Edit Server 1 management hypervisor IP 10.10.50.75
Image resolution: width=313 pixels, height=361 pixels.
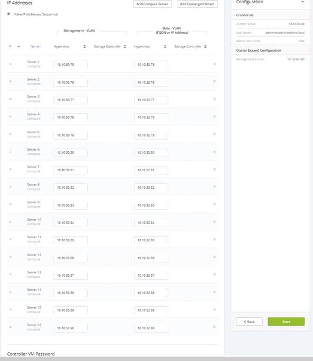[x=71, y=65]
